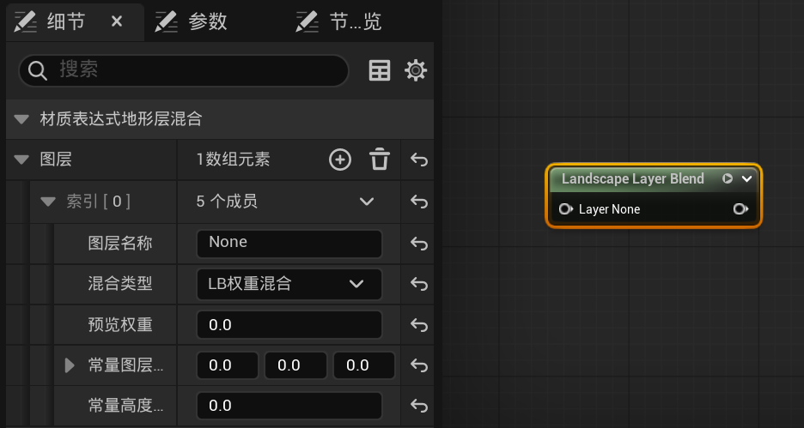
Task: Click the Layer None output pin
Action: 740,209
